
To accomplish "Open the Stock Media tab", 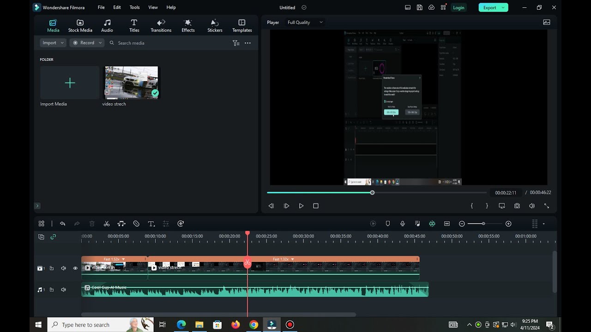I will (x=80, y=26).
